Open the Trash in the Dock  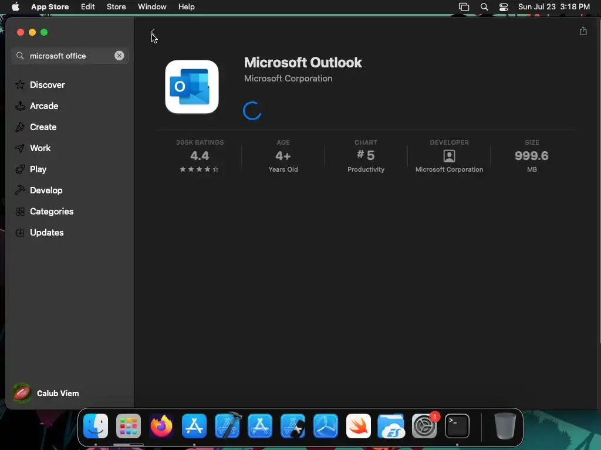pyautogui.click(x=505, y=426)
